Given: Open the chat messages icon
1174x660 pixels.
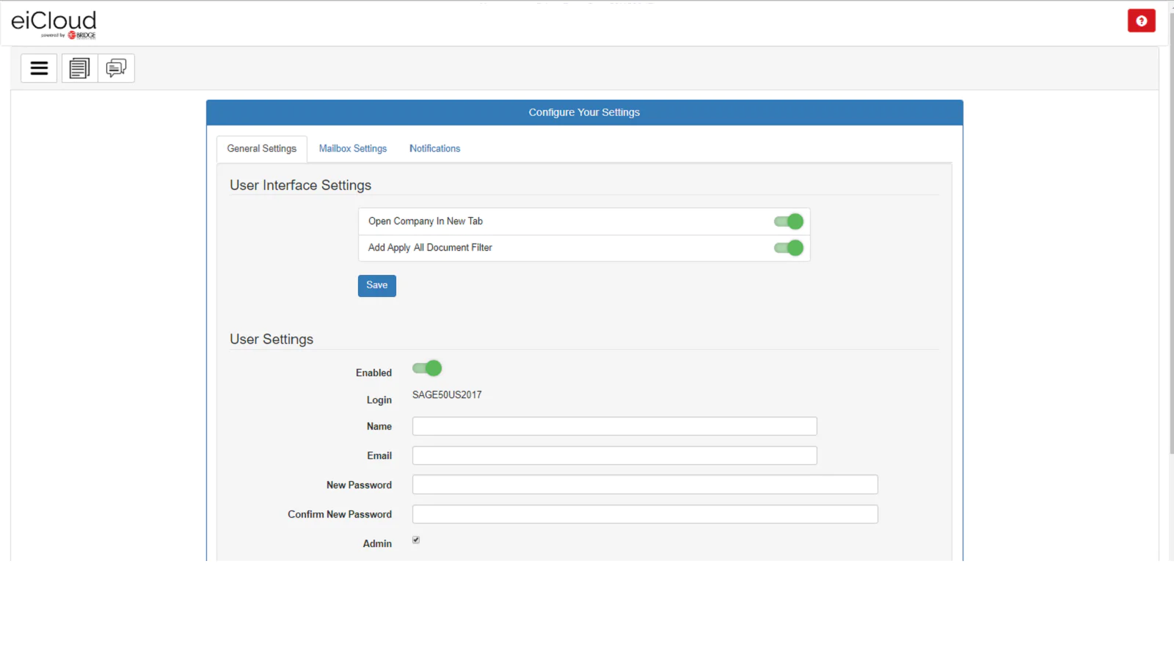Looking at the screenshot, I should click(x=116, y=68).
